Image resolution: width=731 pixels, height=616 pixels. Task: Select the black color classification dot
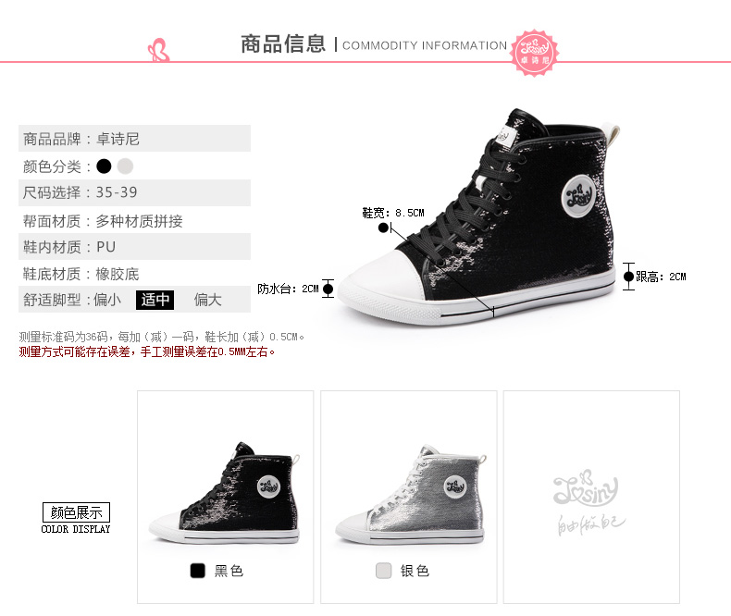(x=104, y=166)
